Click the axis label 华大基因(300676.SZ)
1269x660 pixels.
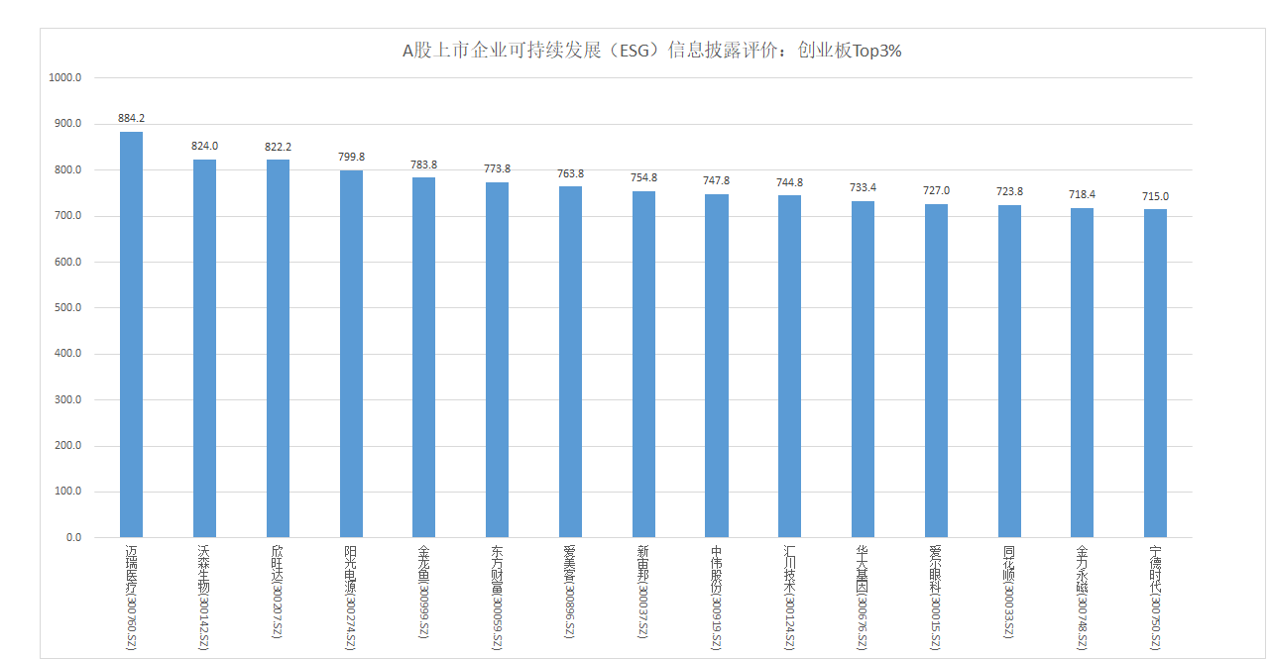(864, 597)
